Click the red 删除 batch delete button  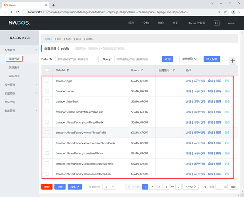click(x=47, y=187)
